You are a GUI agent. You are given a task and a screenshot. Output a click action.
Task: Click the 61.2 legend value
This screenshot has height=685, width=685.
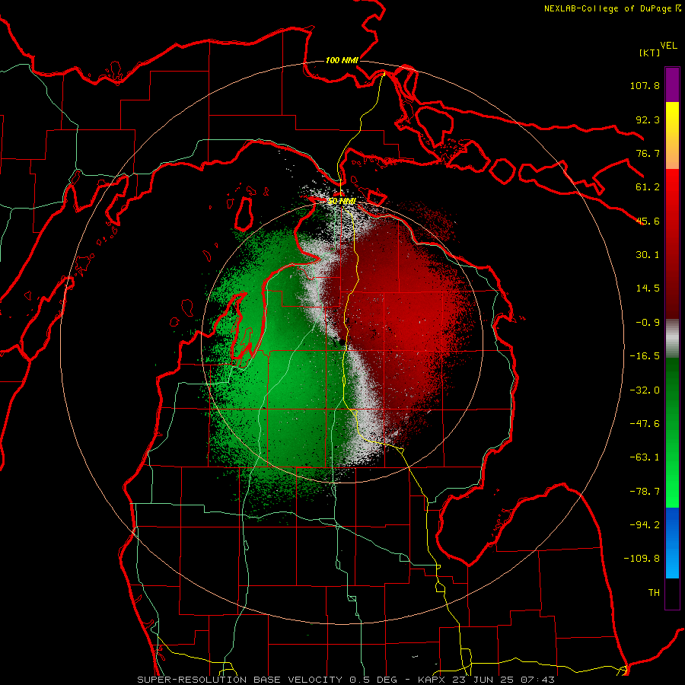648,187
